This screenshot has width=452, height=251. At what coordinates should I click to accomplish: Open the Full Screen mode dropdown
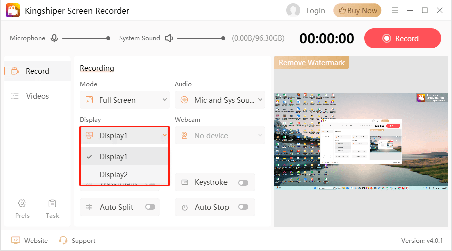coord(125,100)
